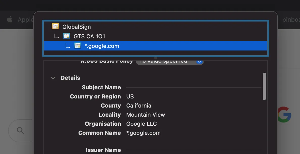Click the Locality value Mountain View
The width and height of the screenshot is (300, 154).
click(146, 115)
